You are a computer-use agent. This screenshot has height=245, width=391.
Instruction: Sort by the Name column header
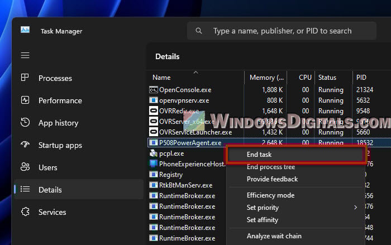tap(195, 77)
